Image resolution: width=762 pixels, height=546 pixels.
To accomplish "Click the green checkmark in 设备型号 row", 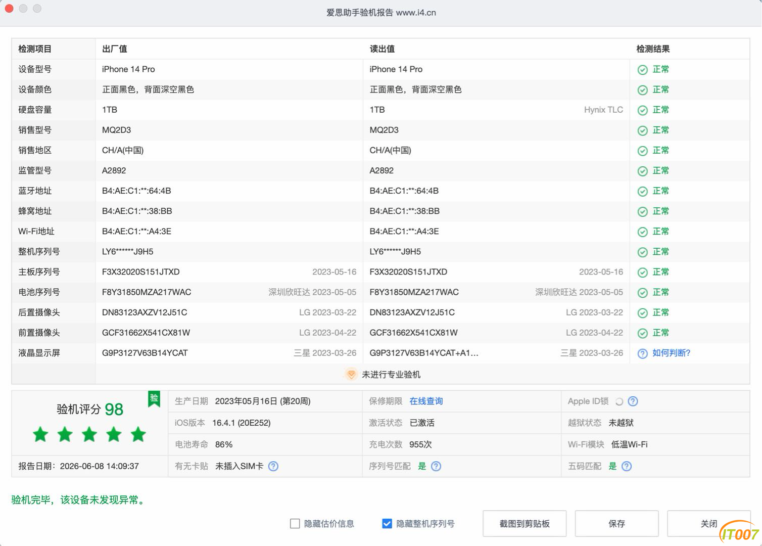I will (642, 70).
